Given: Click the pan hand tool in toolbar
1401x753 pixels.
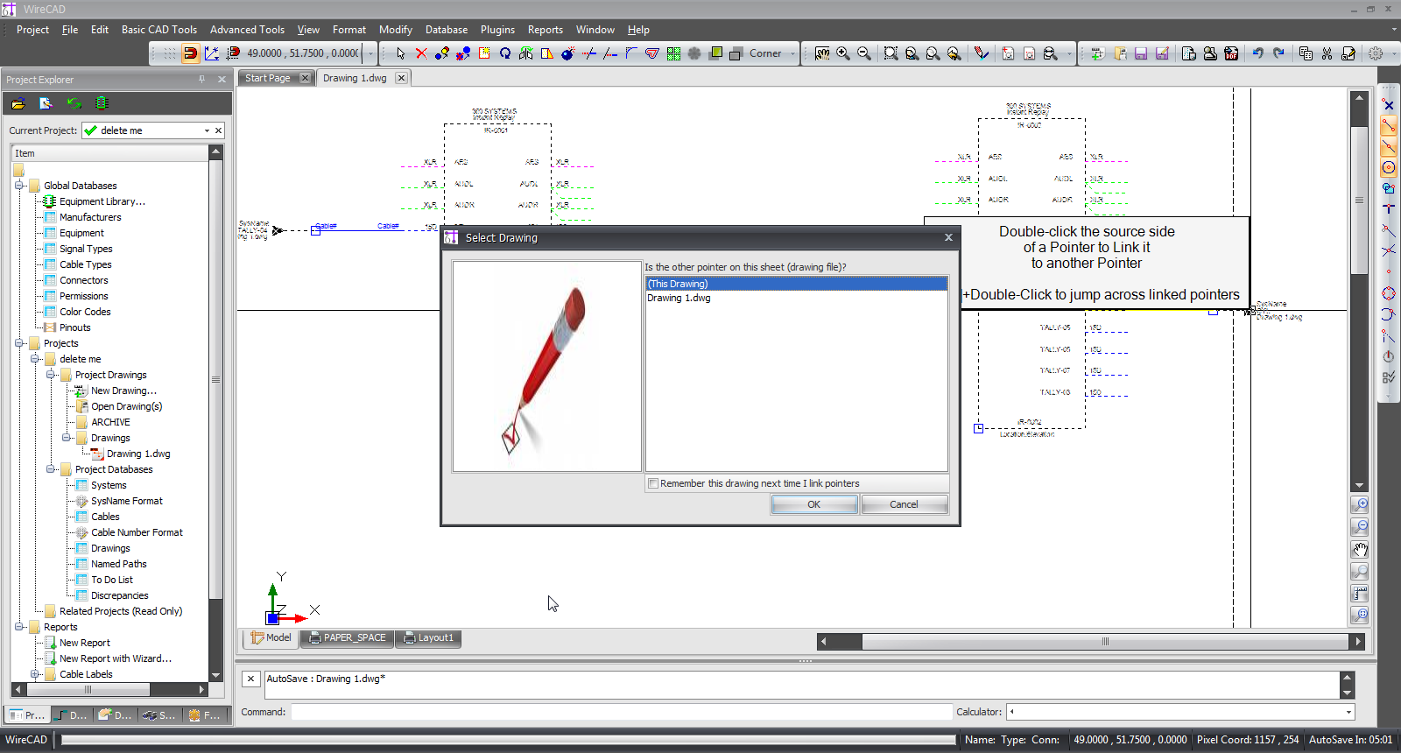Looking at the screenshot, I should click(x=822, y=53).
